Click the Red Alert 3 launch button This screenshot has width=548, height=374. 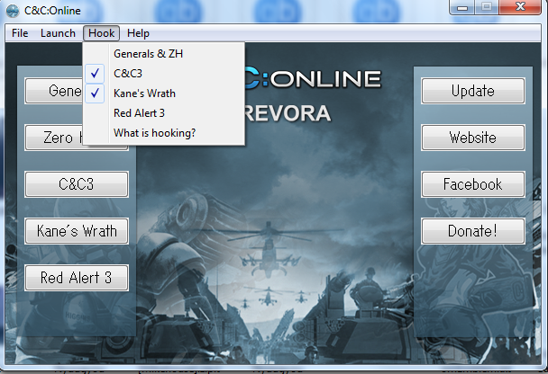coord(77,278)
